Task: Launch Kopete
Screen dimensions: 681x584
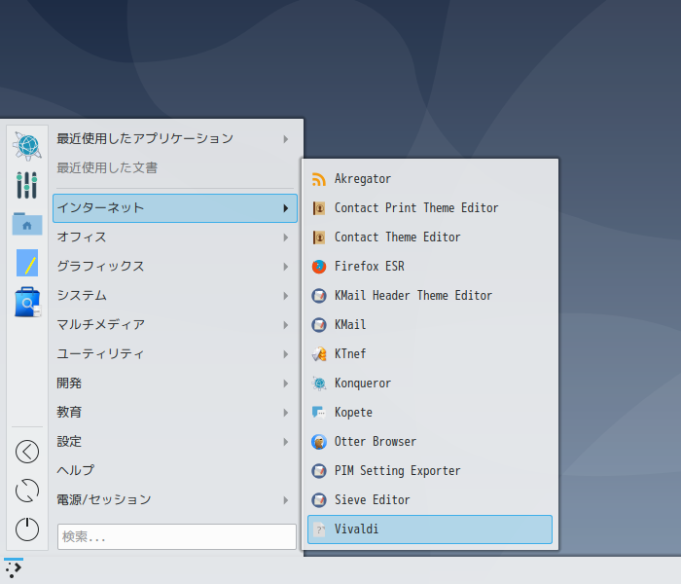Action: pyautogui.click(x=430, y=413)
